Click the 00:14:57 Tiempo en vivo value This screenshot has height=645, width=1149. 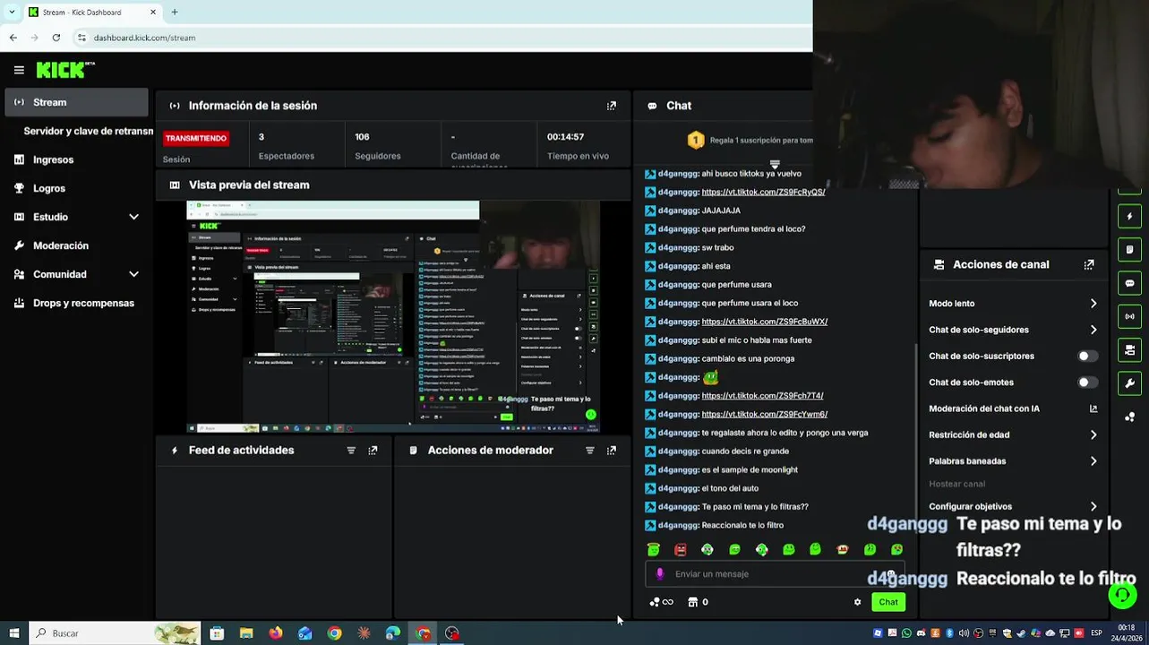pyautogui.click(x=565, y=137)
